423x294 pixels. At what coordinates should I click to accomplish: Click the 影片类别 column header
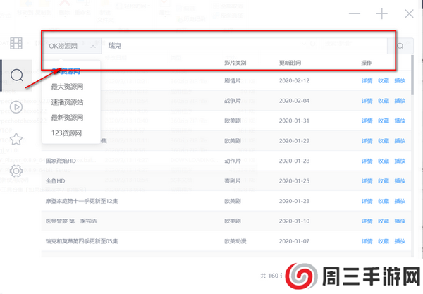pyautogui.click(x=235, y=63)
